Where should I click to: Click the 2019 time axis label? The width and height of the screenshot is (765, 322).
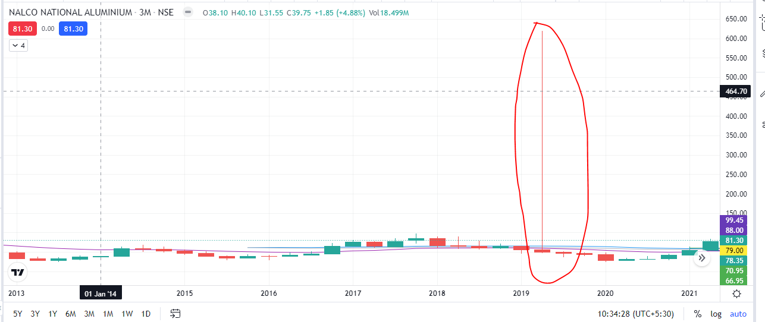pos(521,293)
